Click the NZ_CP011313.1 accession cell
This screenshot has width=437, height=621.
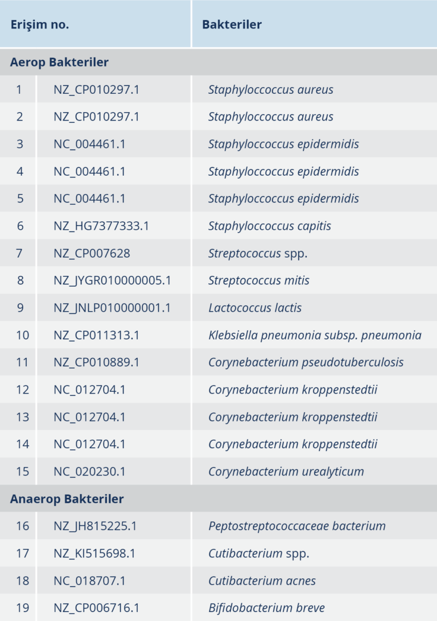96,335
